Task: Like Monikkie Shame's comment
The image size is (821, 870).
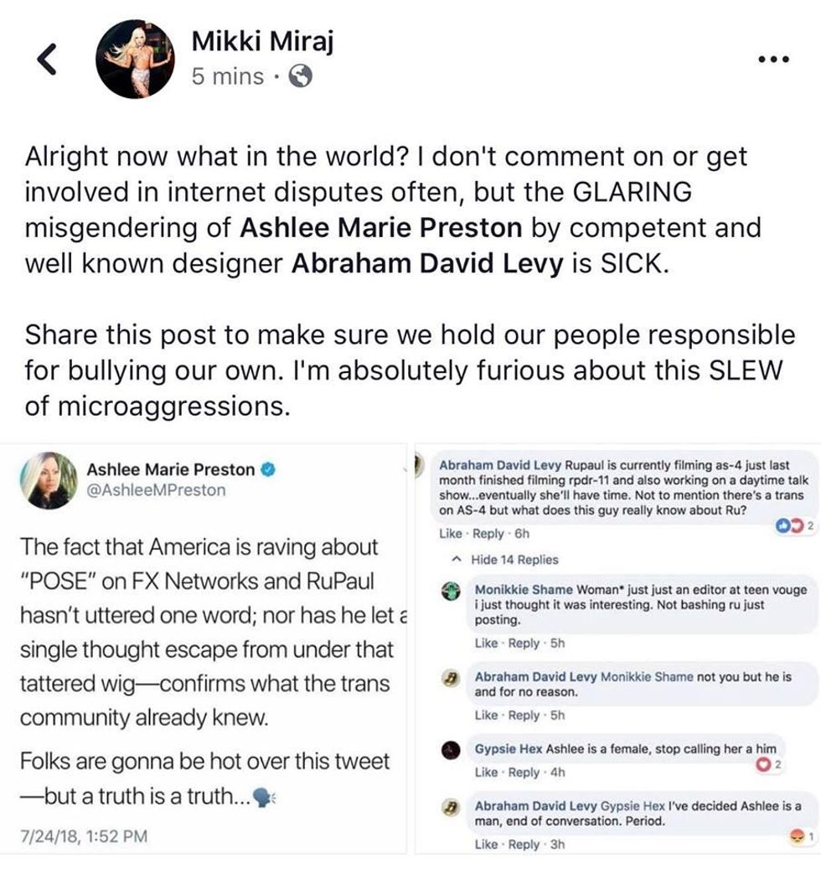Action: point(486,644)
